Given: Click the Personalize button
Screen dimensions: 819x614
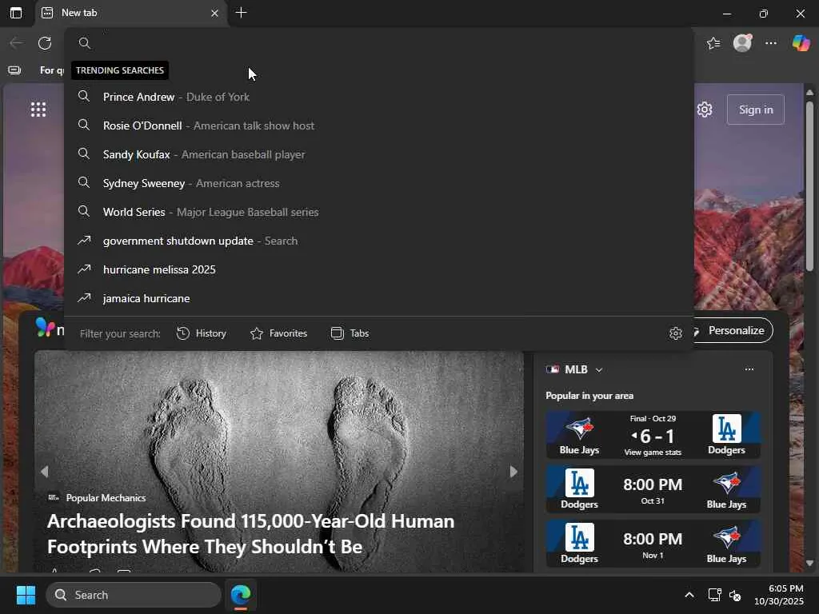Looking at the screenshot, I should (736, 330).
